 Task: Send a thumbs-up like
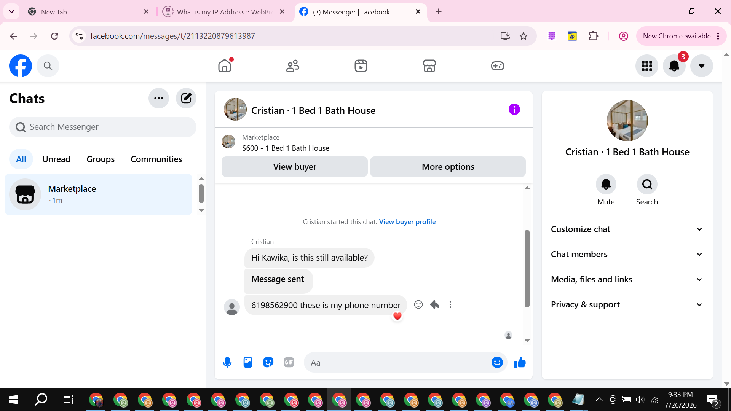(520, 363)
